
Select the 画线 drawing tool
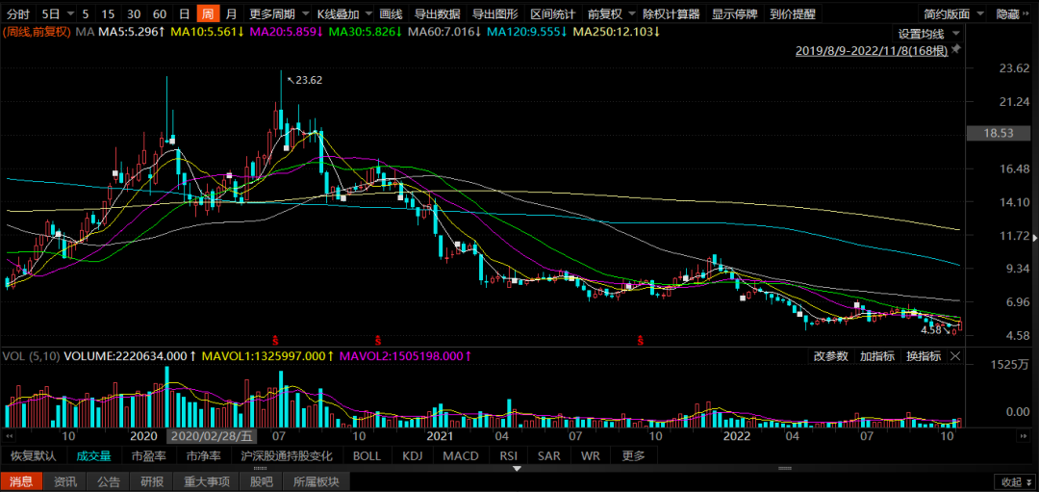[x=391, y=14]
